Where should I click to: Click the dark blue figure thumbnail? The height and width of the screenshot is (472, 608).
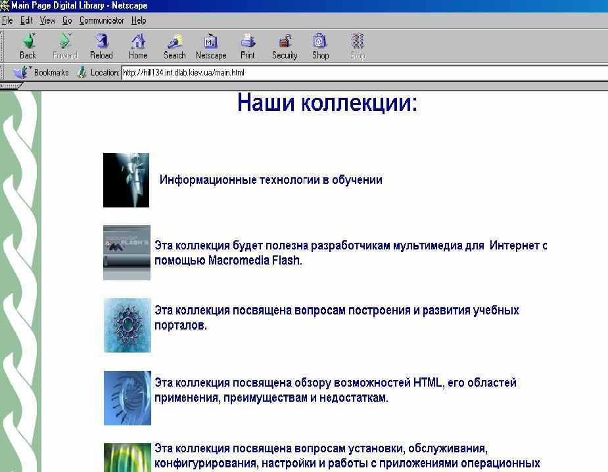coord(126,180)
